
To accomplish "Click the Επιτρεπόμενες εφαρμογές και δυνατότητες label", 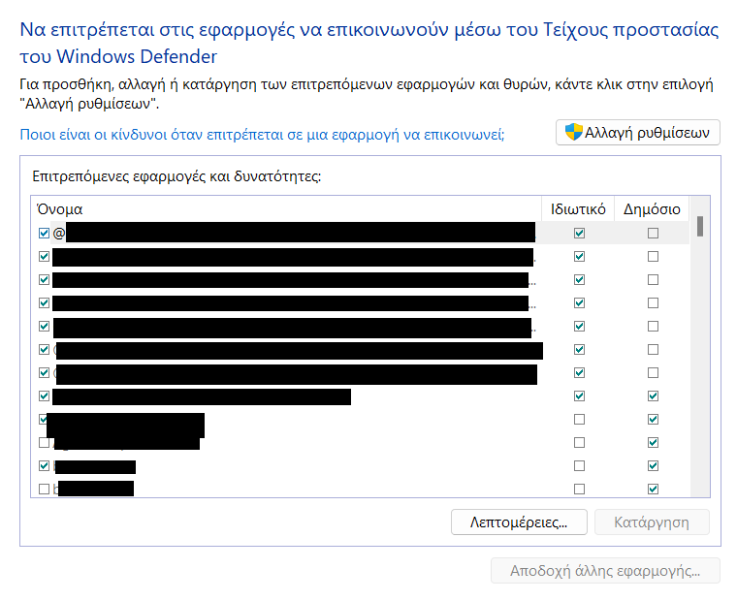I will (x=176, y=176).
